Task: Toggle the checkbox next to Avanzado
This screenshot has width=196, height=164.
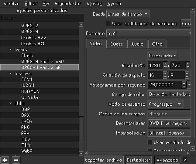Action: tap(185, 159)
